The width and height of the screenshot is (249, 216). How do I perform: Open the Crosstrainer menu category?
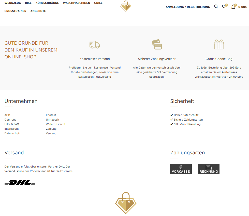(x=16, y=11)
